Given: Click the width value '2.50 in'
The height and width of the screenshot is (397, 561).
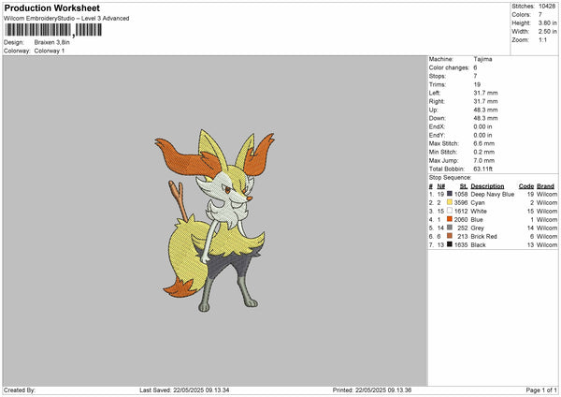Looking at the screenshot, I should [x=547, y=32].
